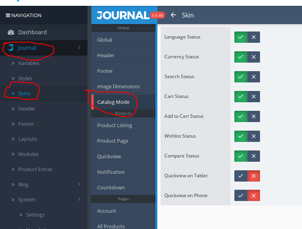Click double-chevron icon beside Layouts

pos(13,139)
